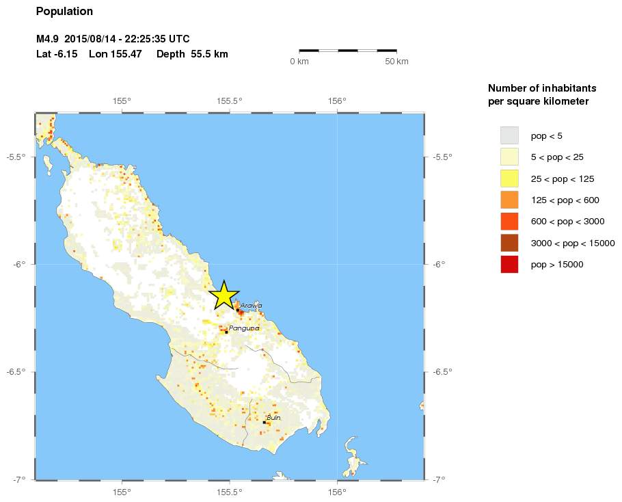Viewport: 622px width, 502px height.
Task: Click the '50 km' scale bar label
Action: [396, 62]
